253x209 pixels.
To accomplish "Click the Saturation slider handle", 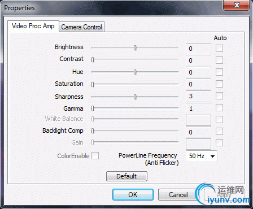I will (93, 85).
